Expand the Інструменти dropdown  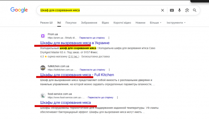[176, 23]
